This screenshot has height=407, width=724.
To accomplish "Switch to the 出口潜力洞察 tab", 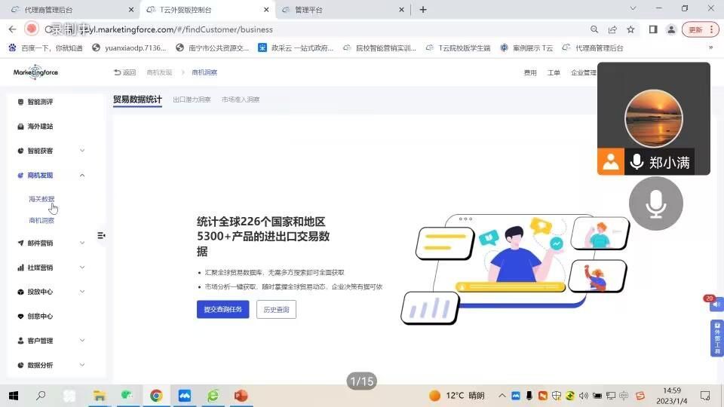I will tap(192, 99).
